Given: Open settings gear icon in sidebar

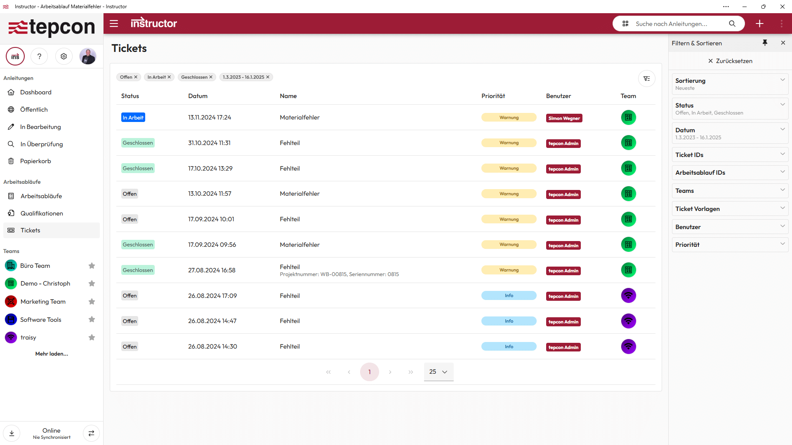Looking at the screenshot, I should pyautogui.click(x=64, y=56).
